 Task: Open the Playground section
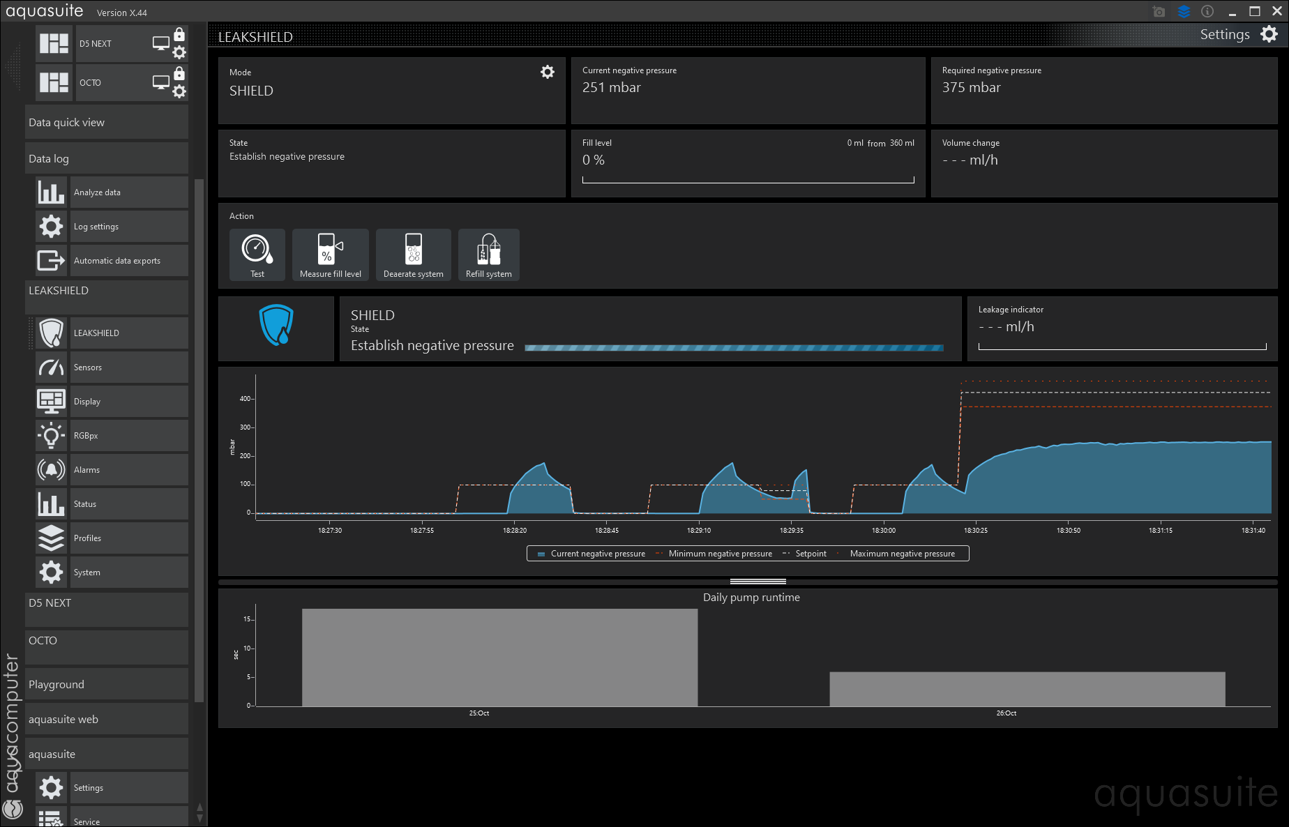click(106, 685)
